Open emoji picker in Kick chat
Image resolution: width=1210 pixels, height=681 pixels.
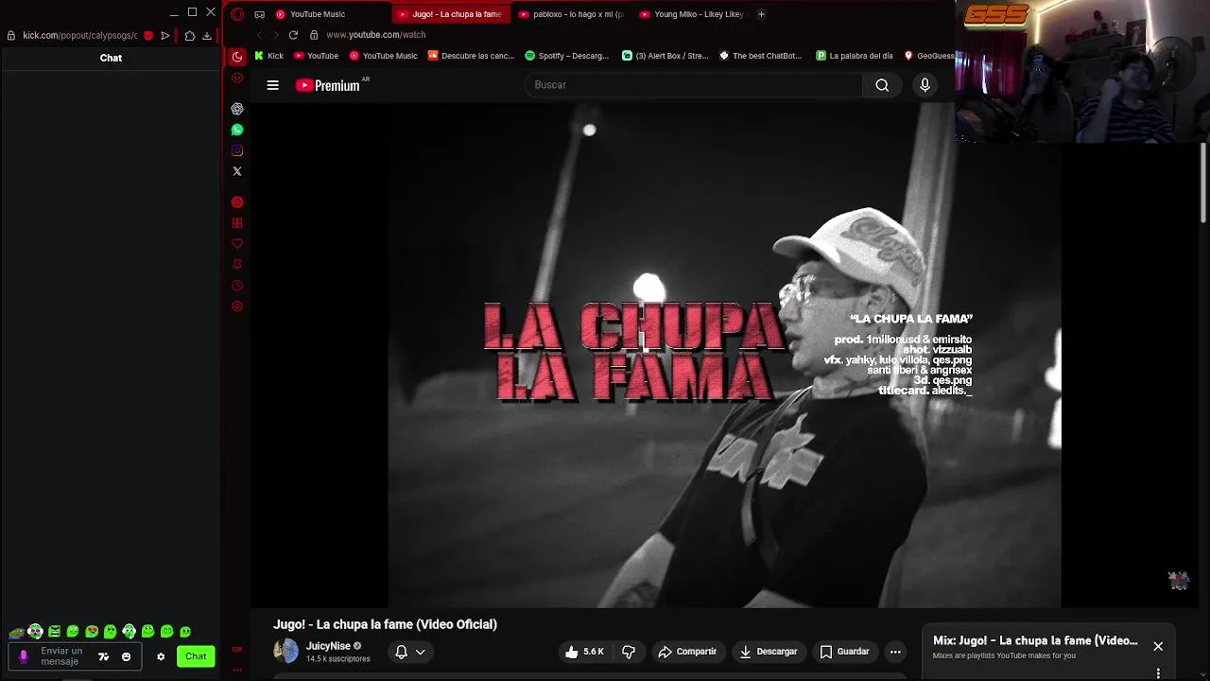126,656
